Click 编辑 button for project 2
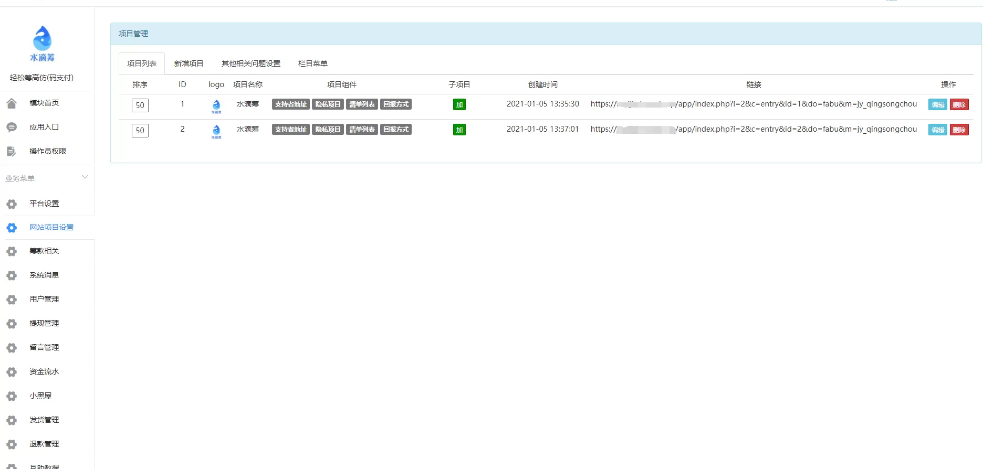Viewport: 983px width, 469px height. point(937,130)
